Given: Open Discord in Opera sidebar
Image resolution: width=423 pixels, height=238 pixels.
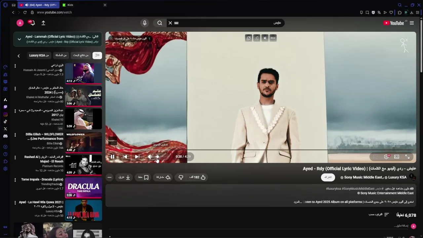Looking at the screenshot, I should (x=5, y=136).
